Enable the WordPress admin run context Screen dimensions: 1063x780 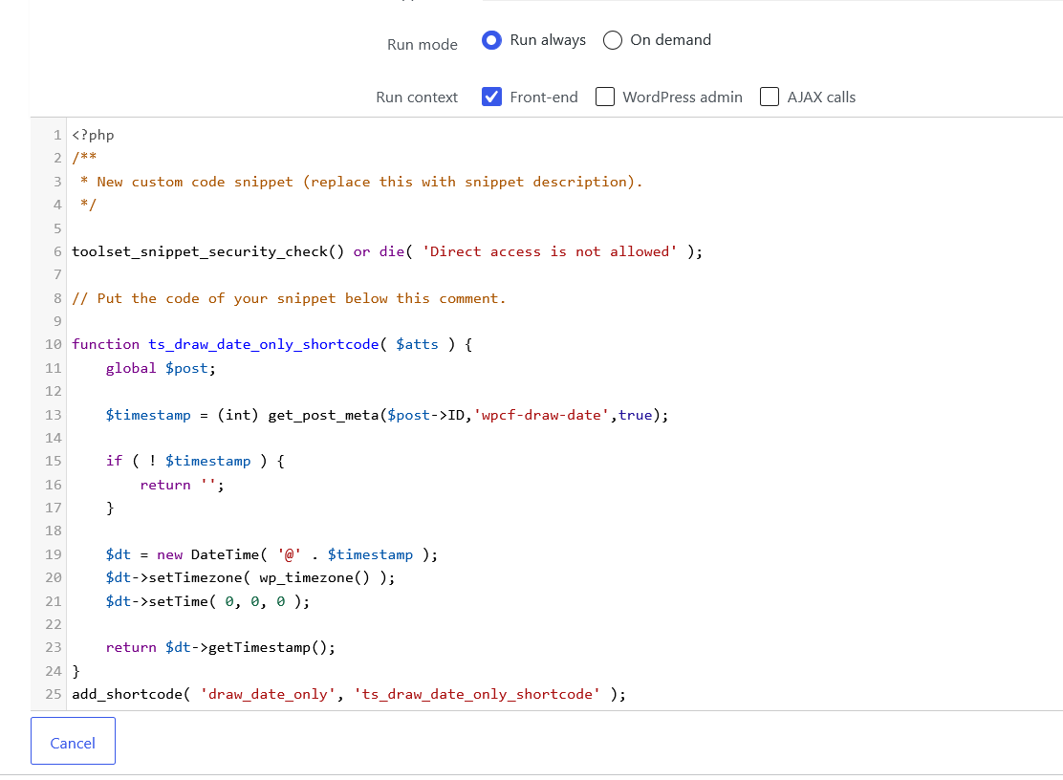[x=605, y=97]
